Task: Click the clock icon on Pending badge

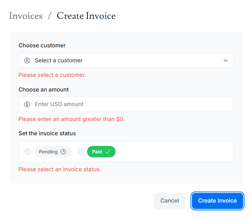Action: pos(63,152)
